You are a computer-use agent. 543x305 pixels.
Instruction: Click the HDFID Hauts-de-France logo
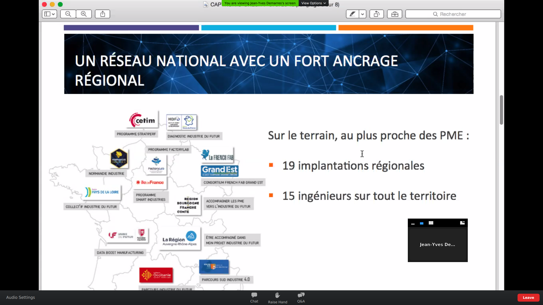182,122
